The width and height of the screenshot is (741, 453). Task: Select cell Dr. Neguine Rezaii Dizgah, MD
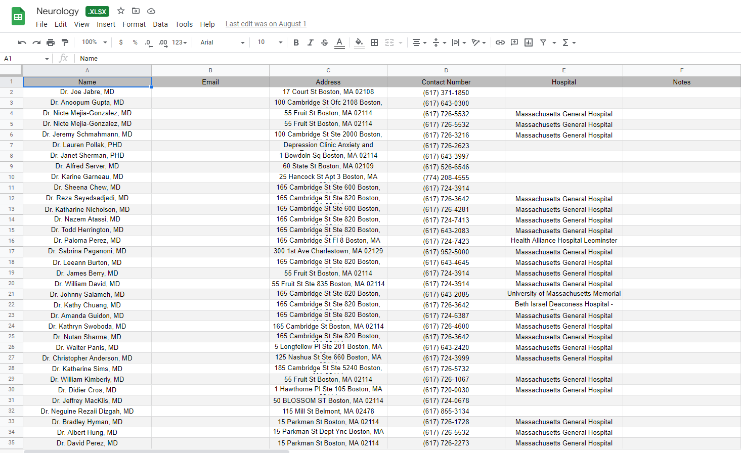tap(88, 411)
